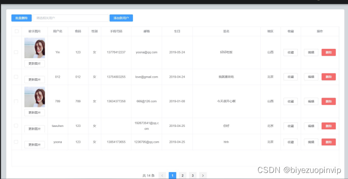Open favorites for user 012
The width and height of the screenshot is (348, 179).
pos(290,77)
